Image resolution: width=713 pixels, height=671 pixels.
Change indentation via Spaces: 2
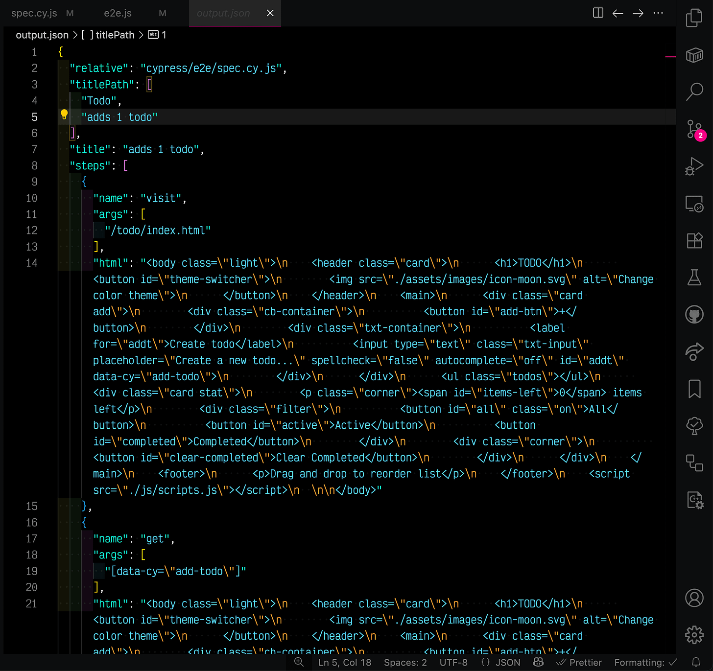coord(405,662)
